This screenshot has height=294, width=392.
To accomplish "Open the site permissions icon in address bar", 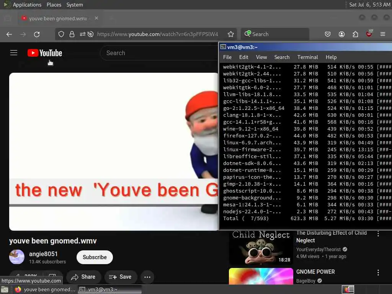I will coord(83,34).
